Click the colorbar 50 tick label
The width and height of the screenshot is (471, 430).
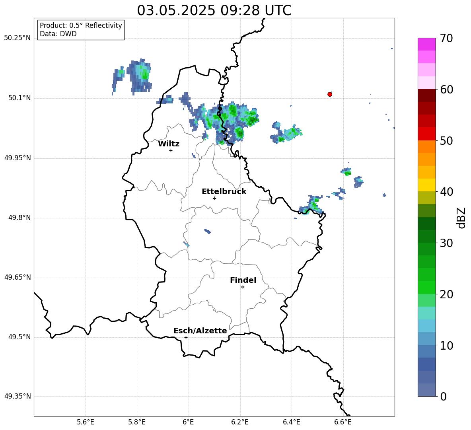pyautogui.click(x=446, y=141)
